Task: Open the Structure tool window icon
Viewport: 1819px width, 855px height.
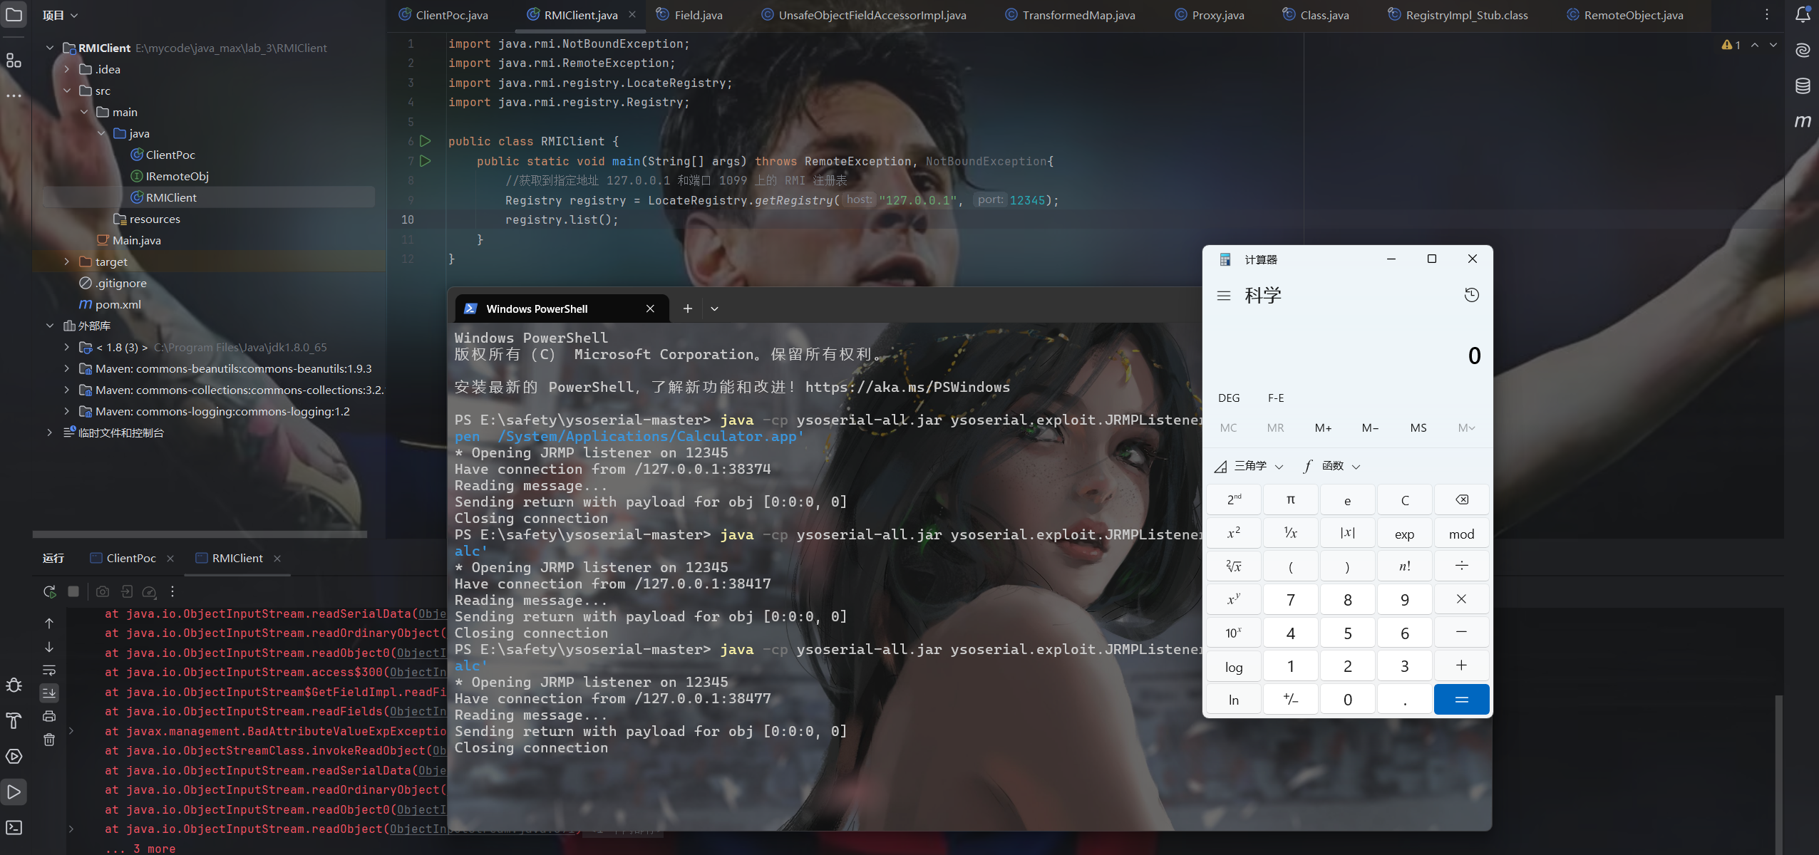Action: [14, 60]
